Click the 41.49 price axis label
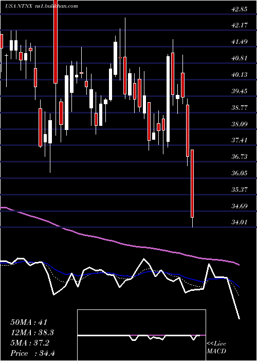Screen dimensions: 257x361 240,42
